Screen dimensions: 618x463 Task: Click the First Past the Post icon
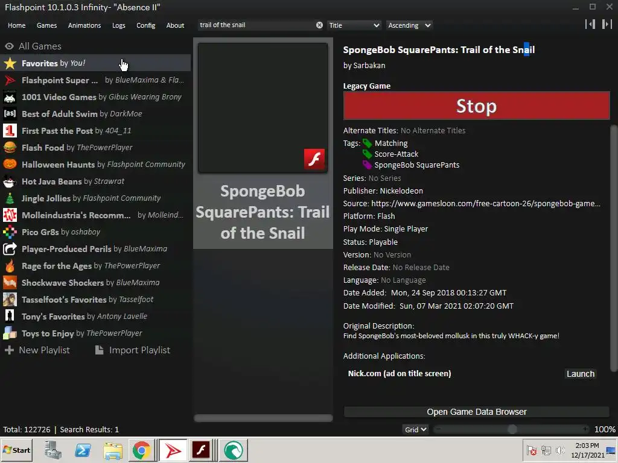[10, 131]
